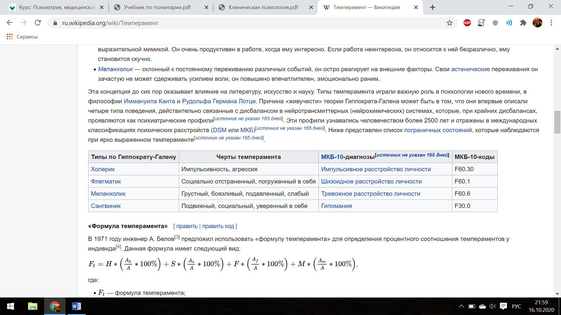The height and width of the screenshot is (315, 561).
Task: Open Холерик link in table
Action: tap(103, 169)
